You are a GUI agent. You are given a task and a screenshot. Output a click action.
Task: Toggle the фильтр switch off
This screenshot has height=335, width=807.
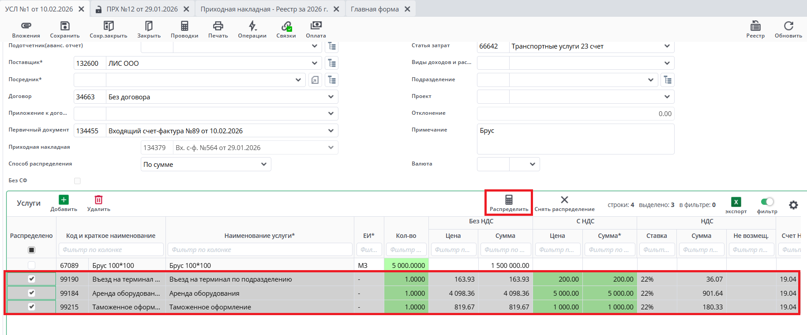[x=767, y=202]
